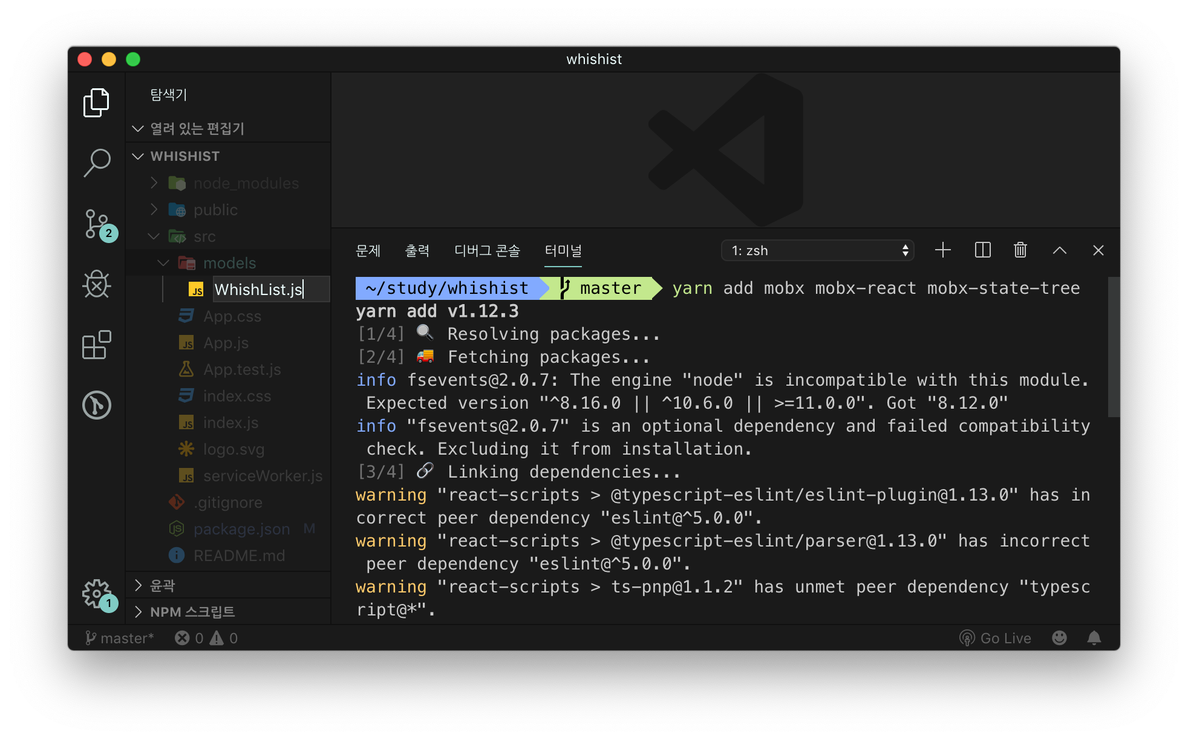Kill terminal with trash icon

[1020, 250]
